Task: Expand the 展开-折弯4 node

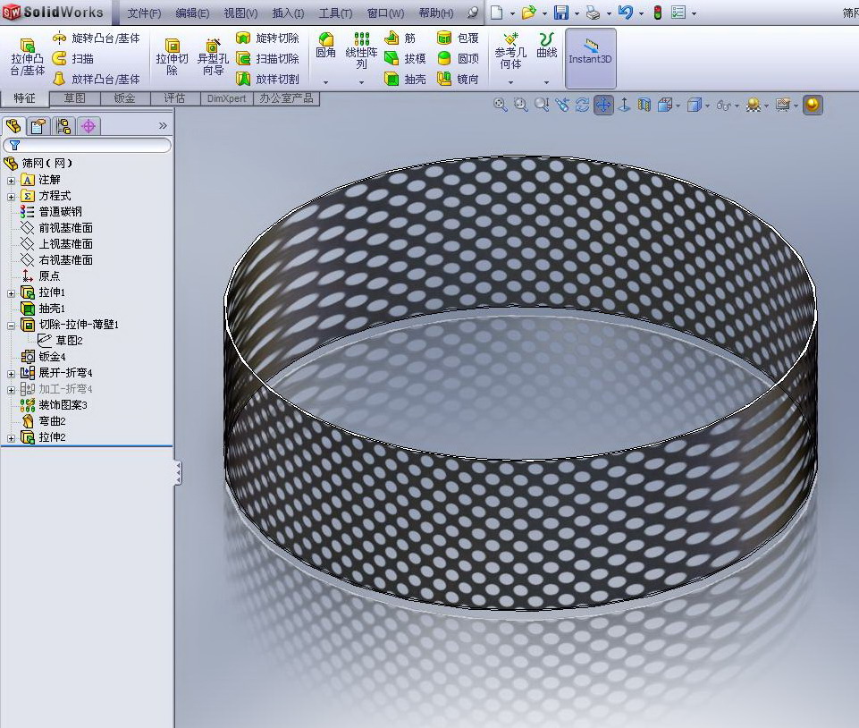Action: [x=11, y=374]
